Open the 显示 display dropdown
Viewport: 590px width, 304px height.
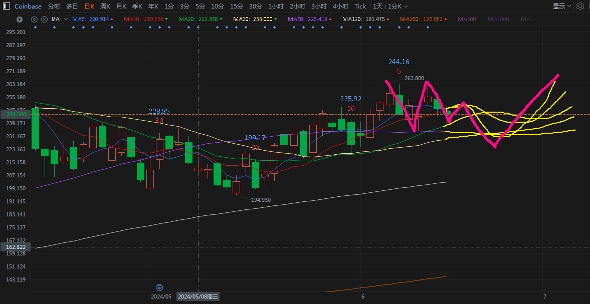click(561, 7)
